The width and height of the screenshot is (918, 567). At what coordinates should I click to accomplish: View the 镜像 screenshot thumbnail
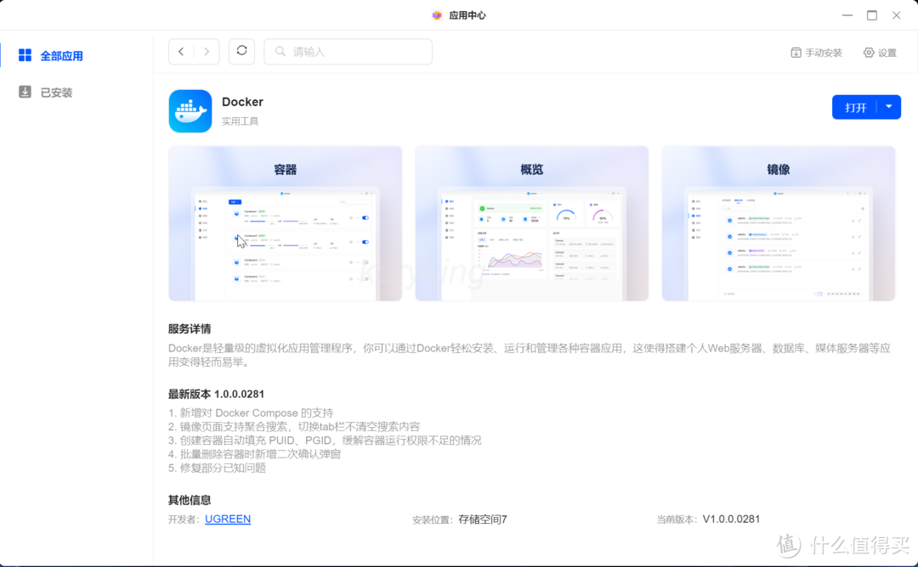[x=778, y=223]
